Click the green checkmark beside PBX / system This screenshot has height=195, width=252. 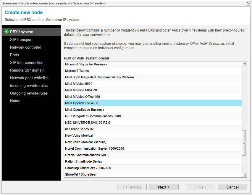(7, 32)
